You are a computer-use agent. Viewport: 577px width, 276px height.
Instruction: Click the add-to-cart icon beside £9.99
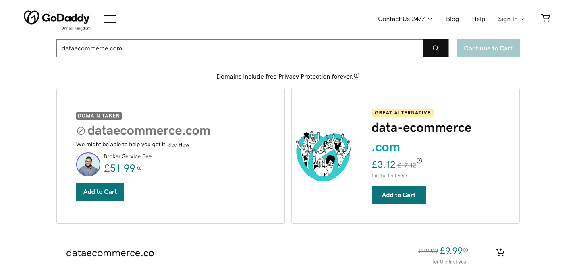(x=500, y=252)
